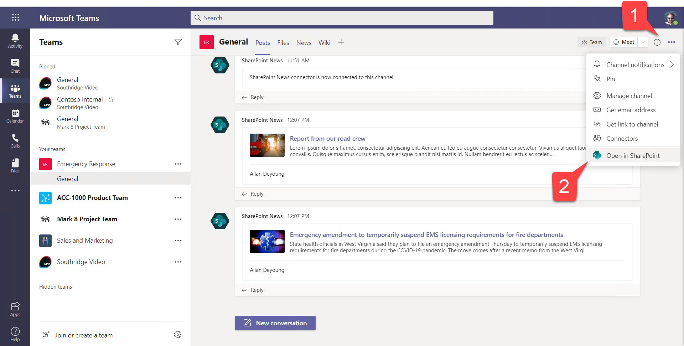
Task: Click in the Search box
Action: coord(342,18)
